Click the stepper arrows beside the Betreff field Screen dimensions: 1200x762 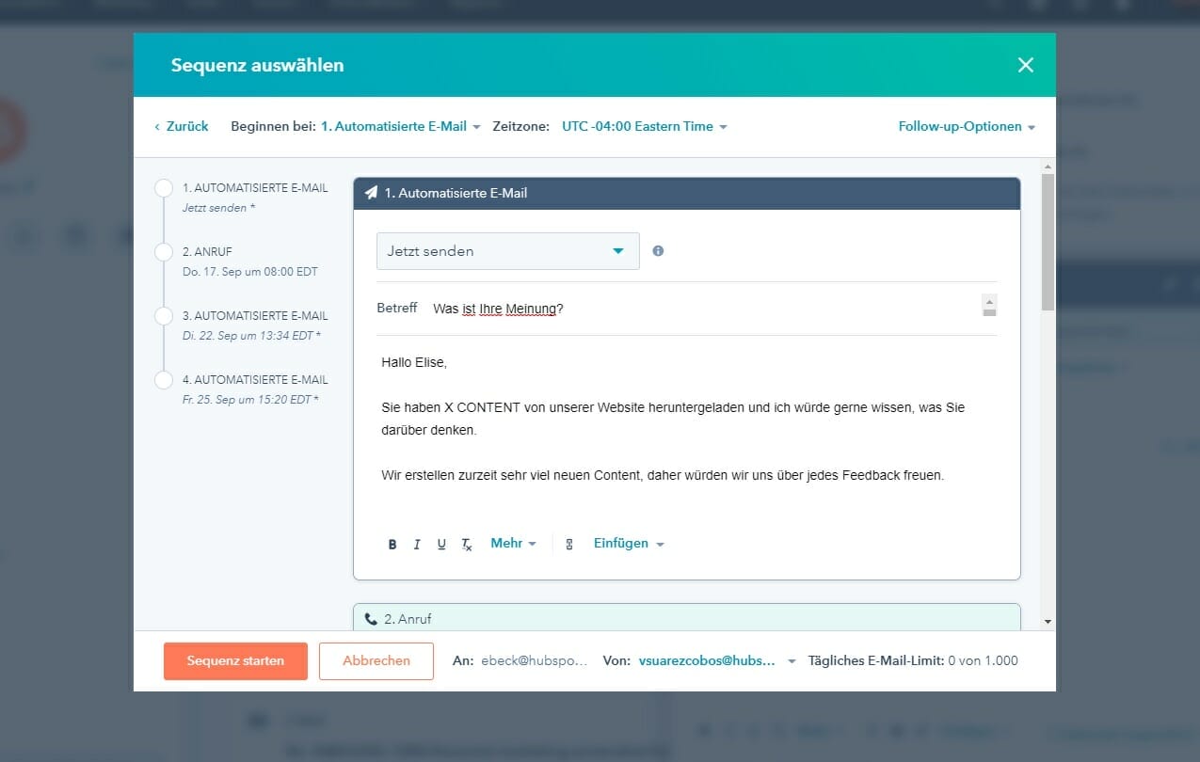pos(988,306)
